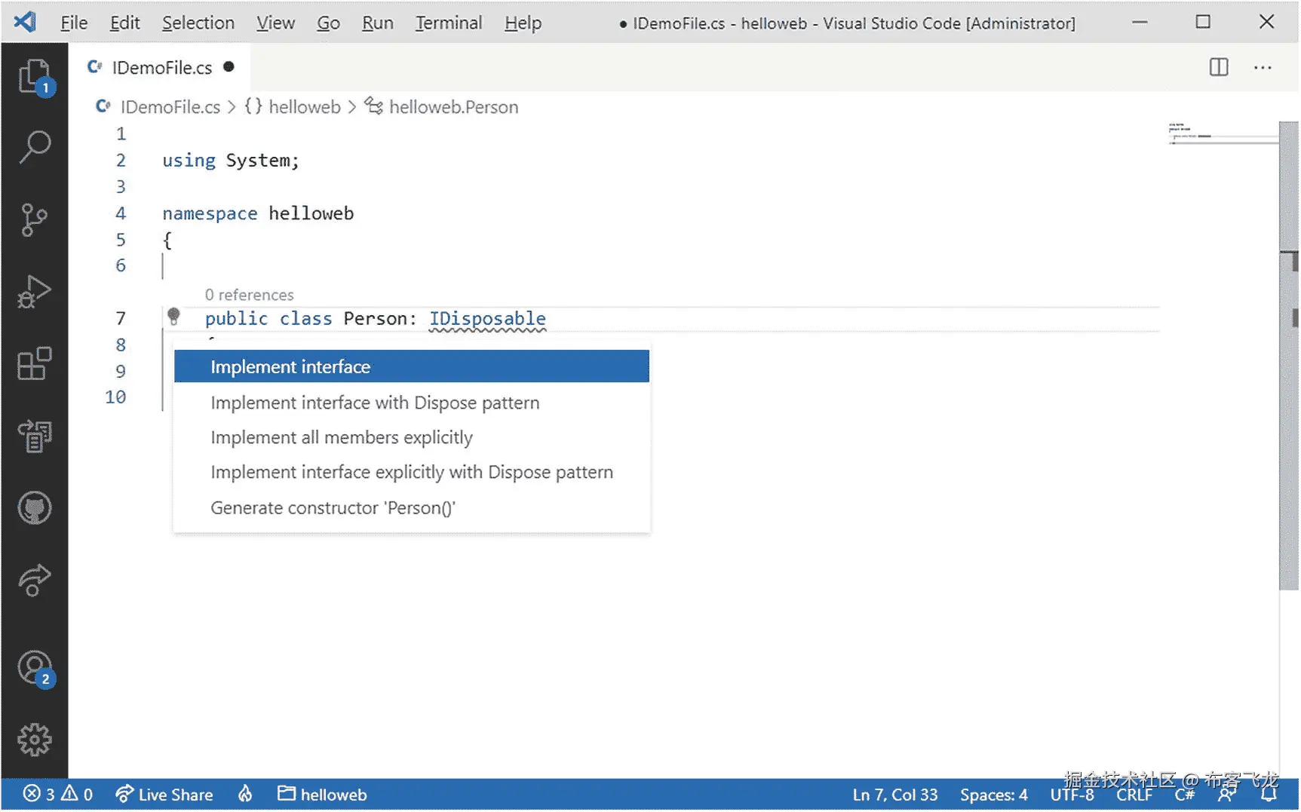Click the 'public' keyword on line 7

click(x=236, y=319)
